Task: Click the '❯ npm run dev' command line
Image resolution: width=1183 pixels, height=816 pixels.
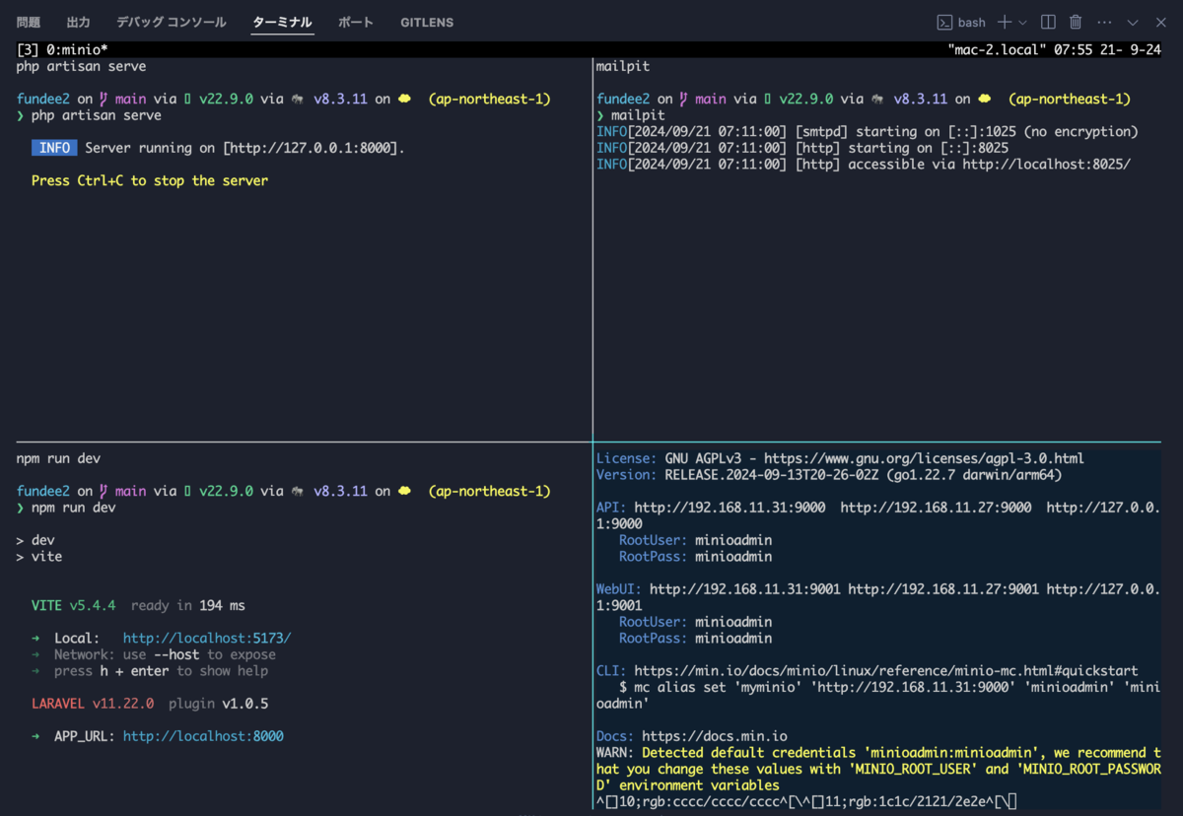Action: [66, 508]
